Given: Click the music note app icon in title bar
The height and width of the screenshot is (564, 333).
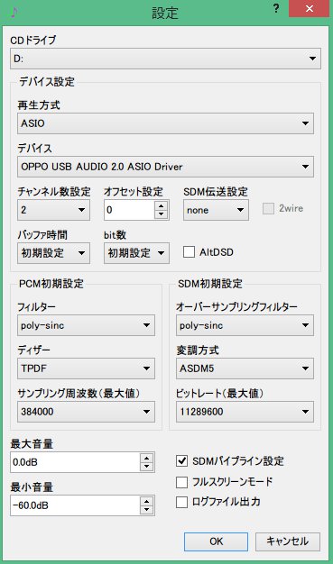Looking at the screenshot, I should pyautogui.click(x=14, y=12).
